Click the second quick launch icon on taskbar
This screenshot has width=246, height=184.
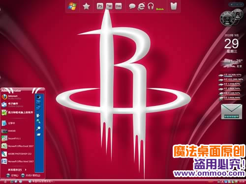click(16, 182)
